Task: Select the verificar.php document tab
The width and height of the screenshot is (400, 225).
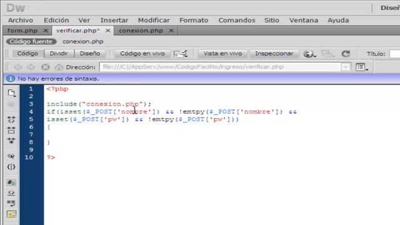Action: [77, 31]
